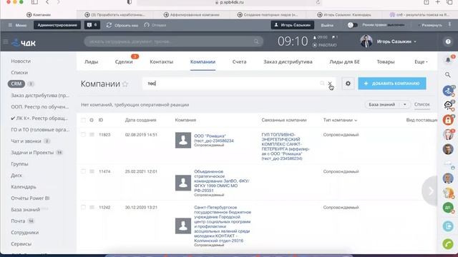Open the light blue exit icon in sidebar
The image size is (458, 257).
coord(448,226)
